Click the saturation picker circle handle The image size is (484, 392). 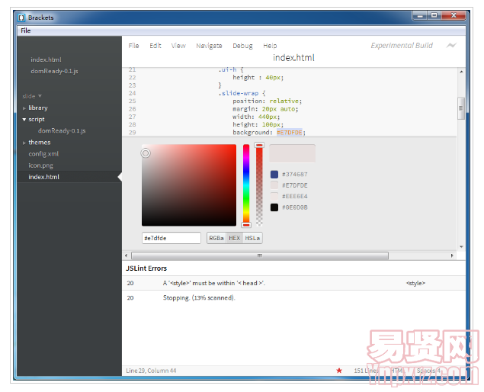coord(146,153)
